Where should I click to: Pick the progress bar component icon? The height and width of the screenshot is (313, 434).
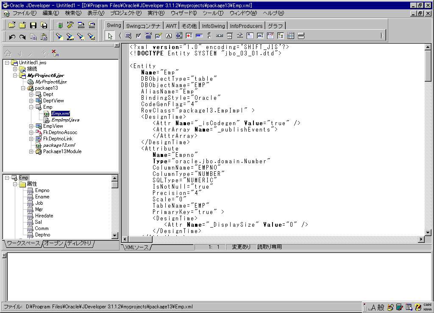199,36
